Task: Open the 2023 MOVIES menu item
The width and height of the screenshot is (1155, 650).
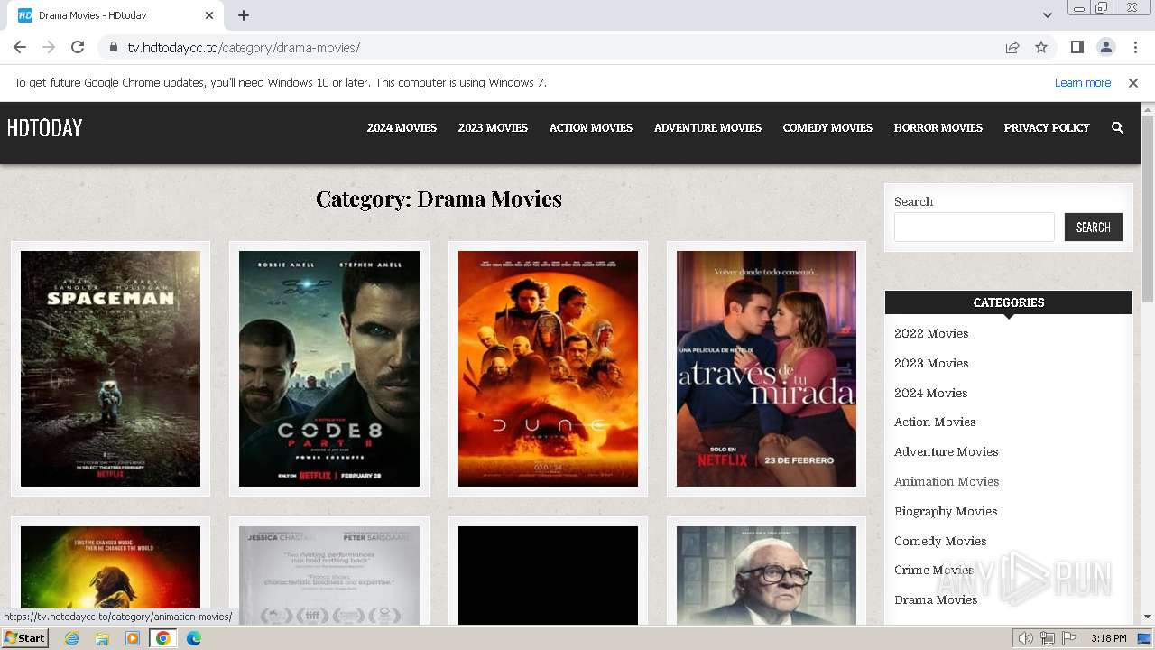Action: [493, 128]
